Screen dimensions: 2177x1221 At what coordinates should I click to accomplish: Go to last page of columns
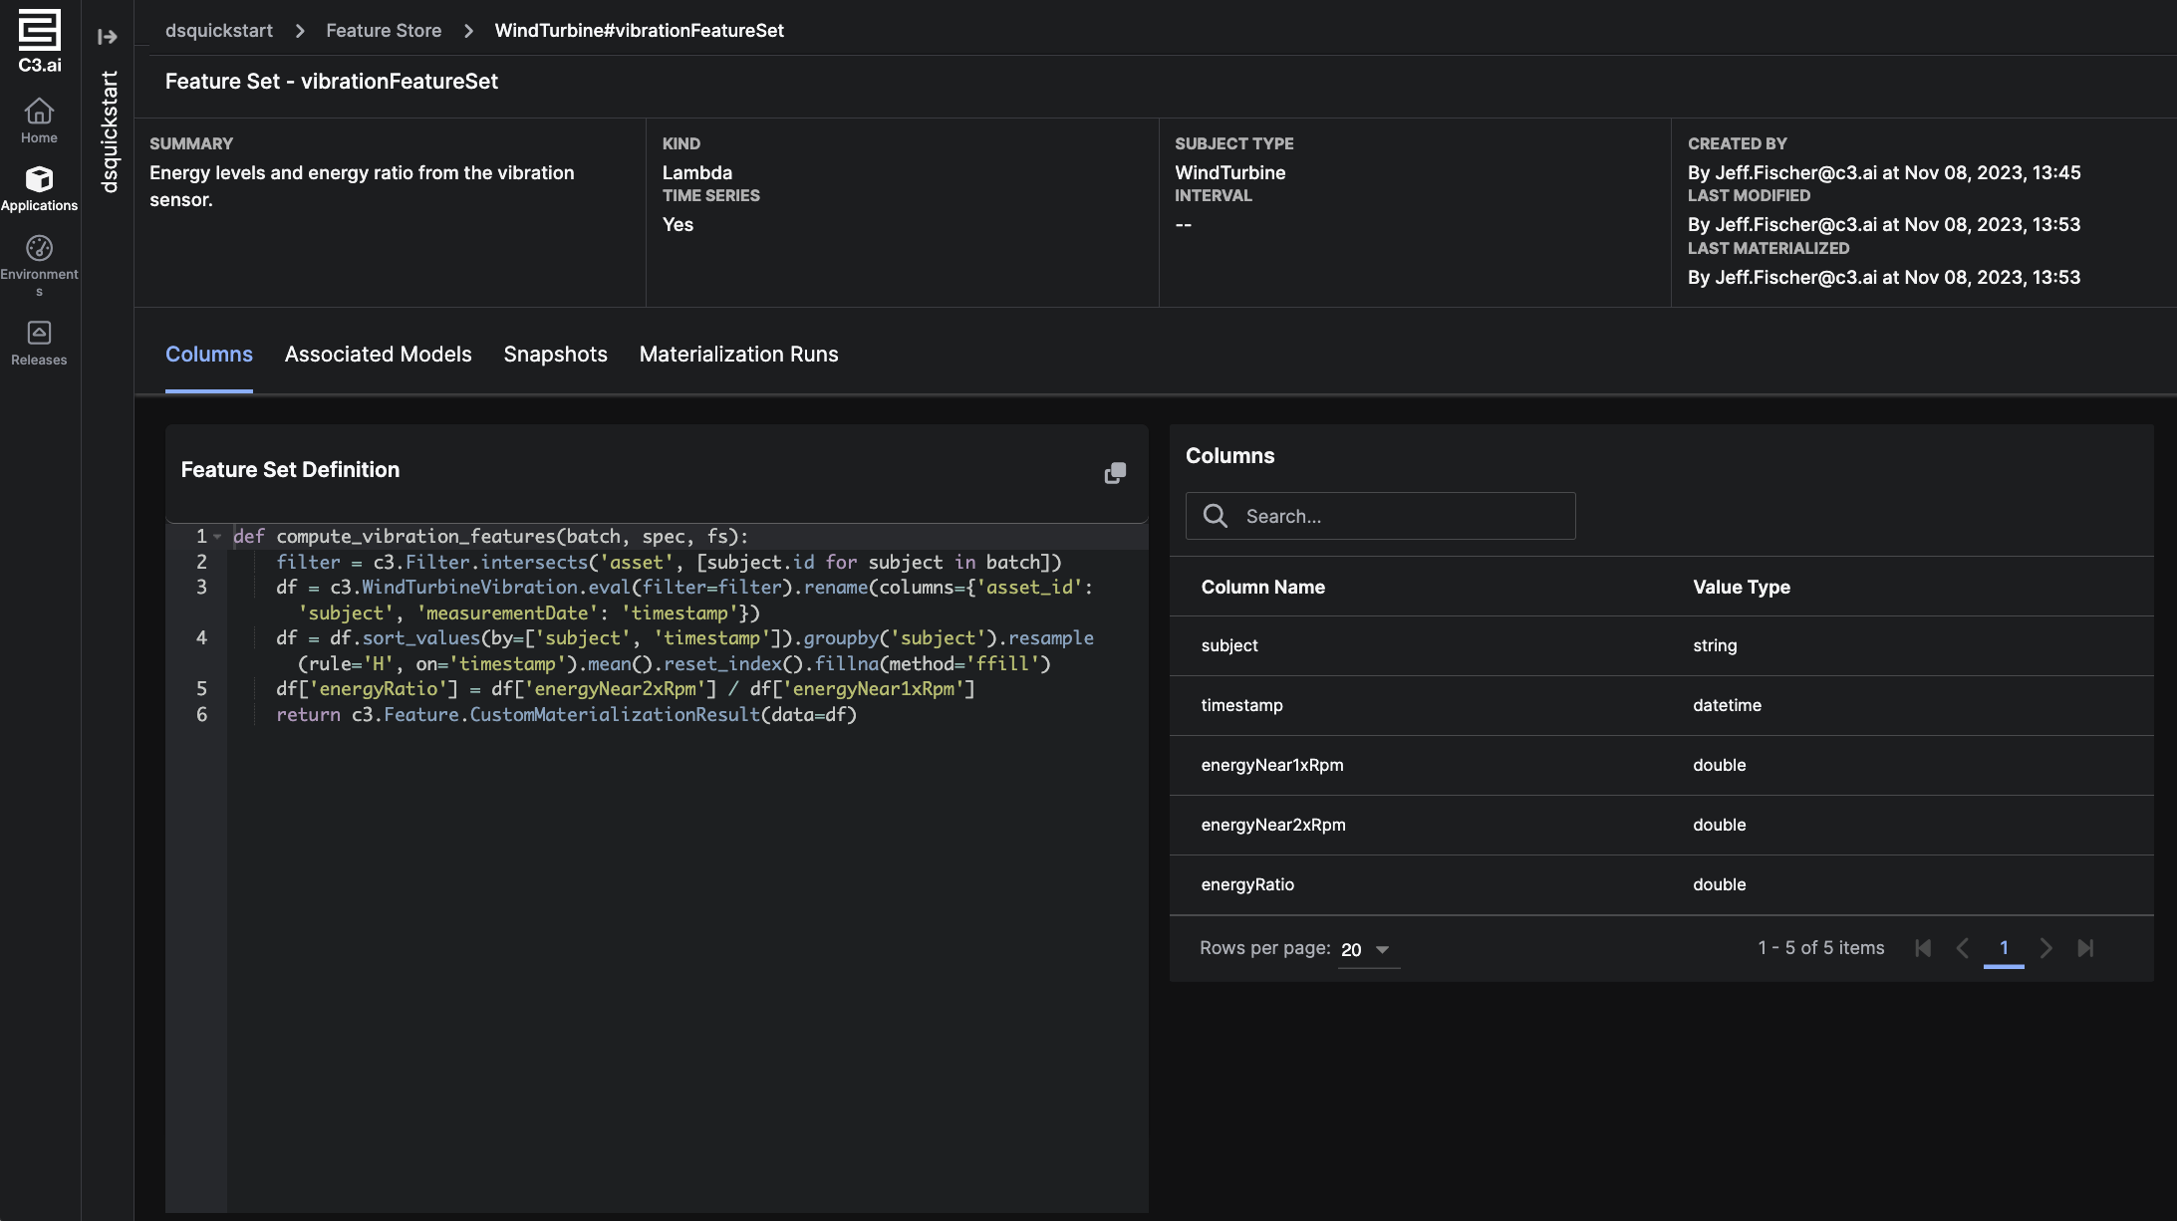click(x=2085, y=948)
